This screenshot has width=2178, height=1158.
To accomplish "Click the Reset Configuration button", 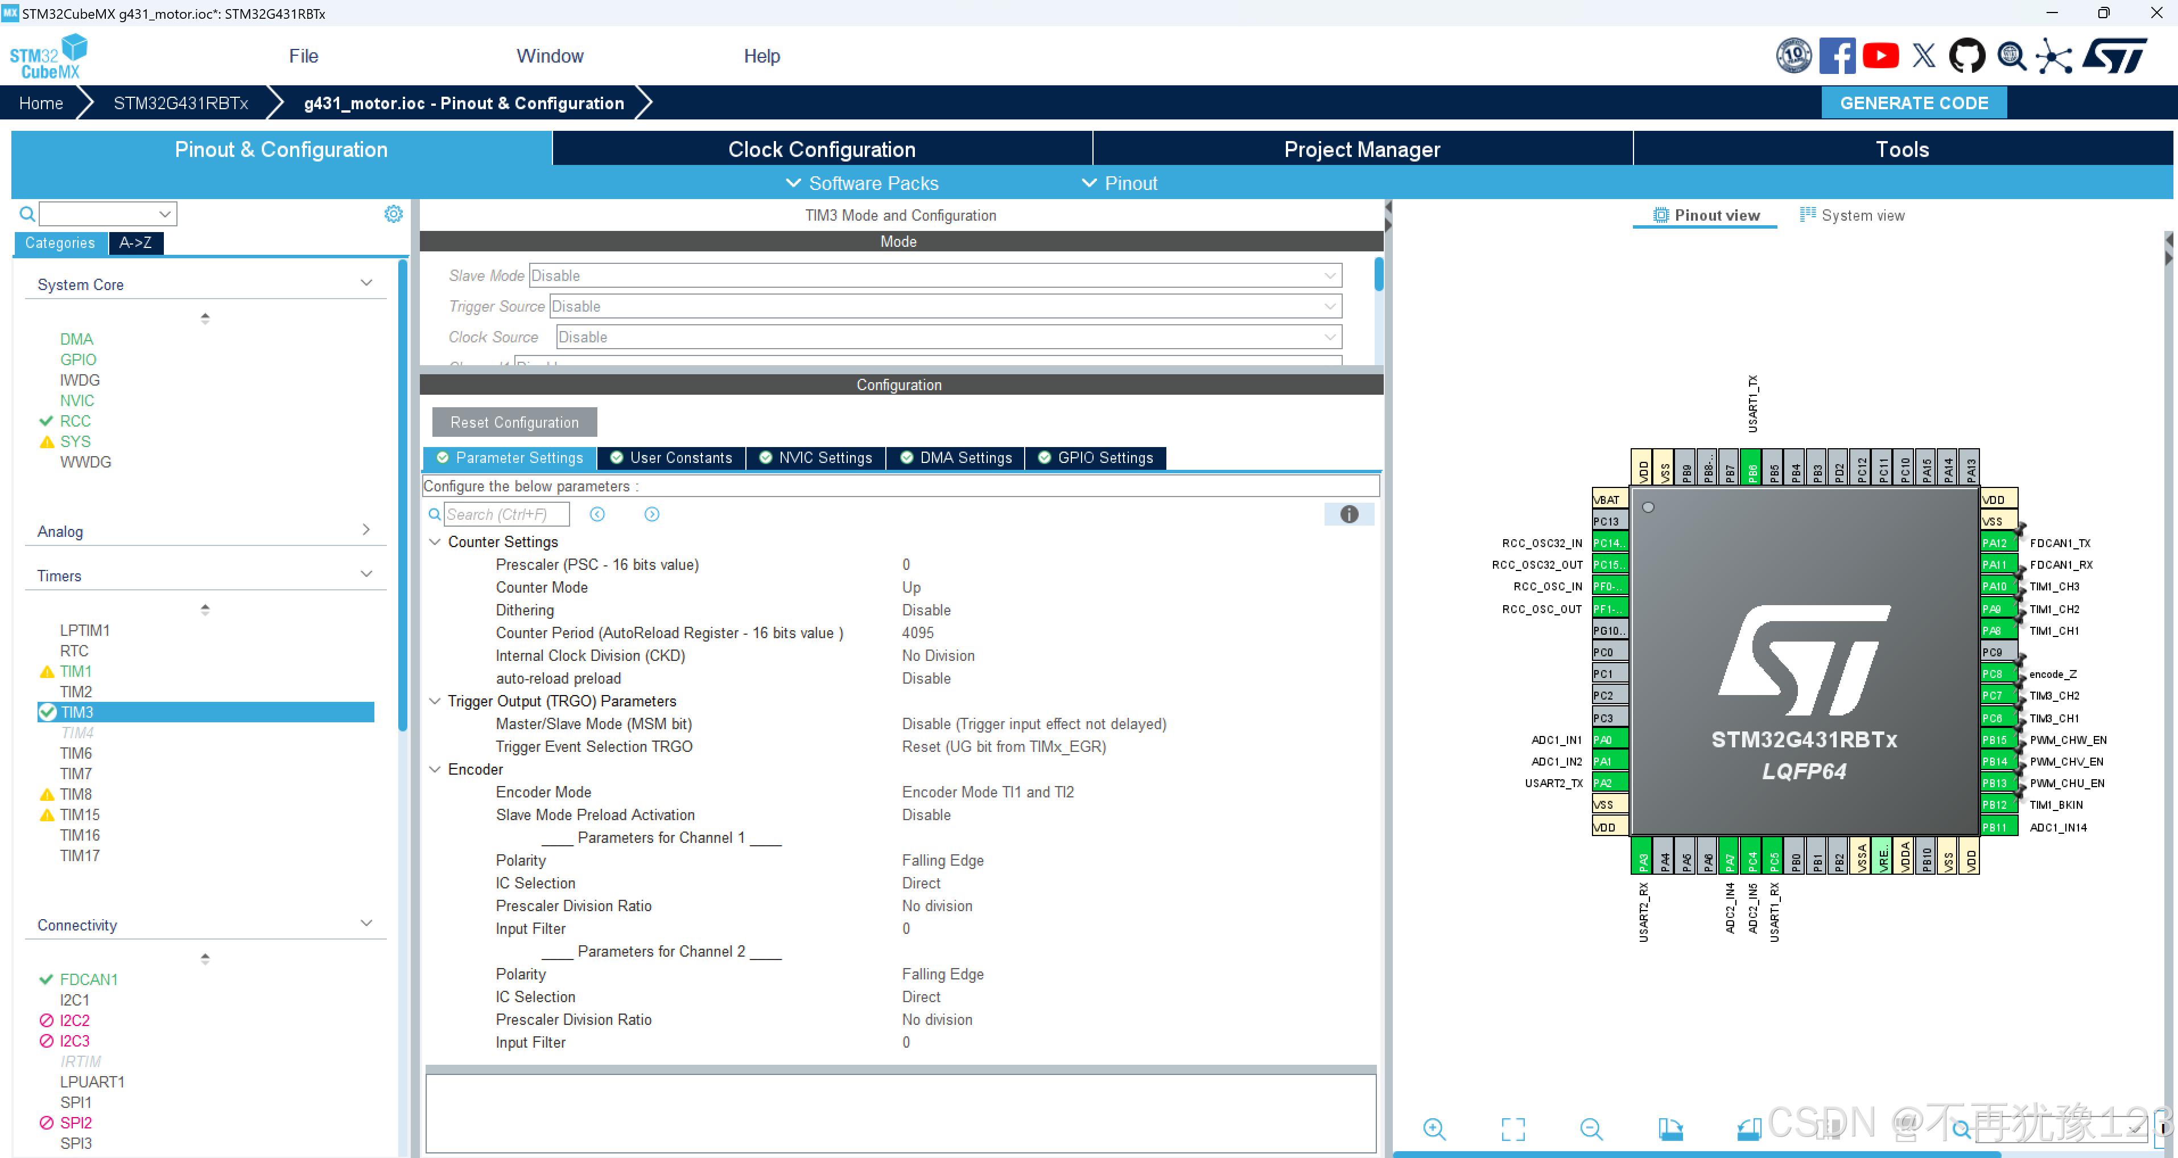I will pyautogui.click(x=514, y=422).
